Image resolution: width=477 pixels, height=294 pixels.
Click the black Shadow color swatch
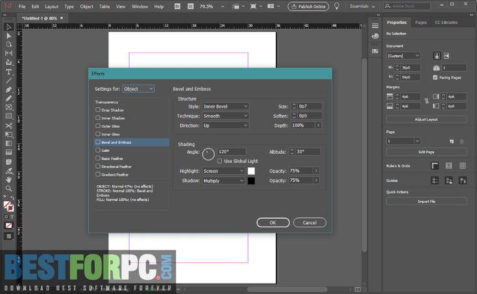[251, 181]
